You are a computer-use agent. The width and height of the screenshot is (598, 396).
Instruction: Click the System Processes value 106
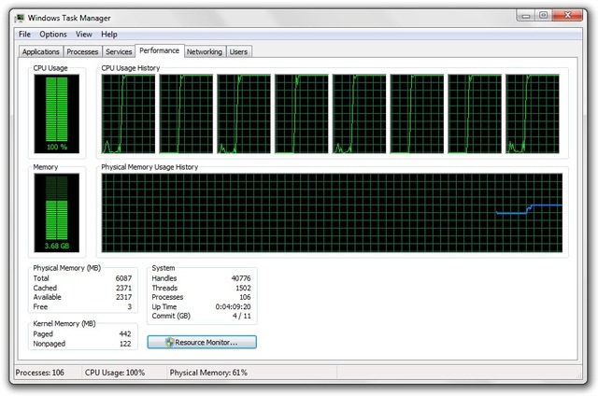[x=245, y=297]
